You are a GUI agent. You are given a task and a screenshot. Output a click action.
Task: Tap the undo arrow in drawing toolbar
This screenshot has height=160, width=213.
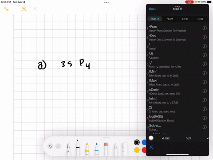(x=50, y=146)
